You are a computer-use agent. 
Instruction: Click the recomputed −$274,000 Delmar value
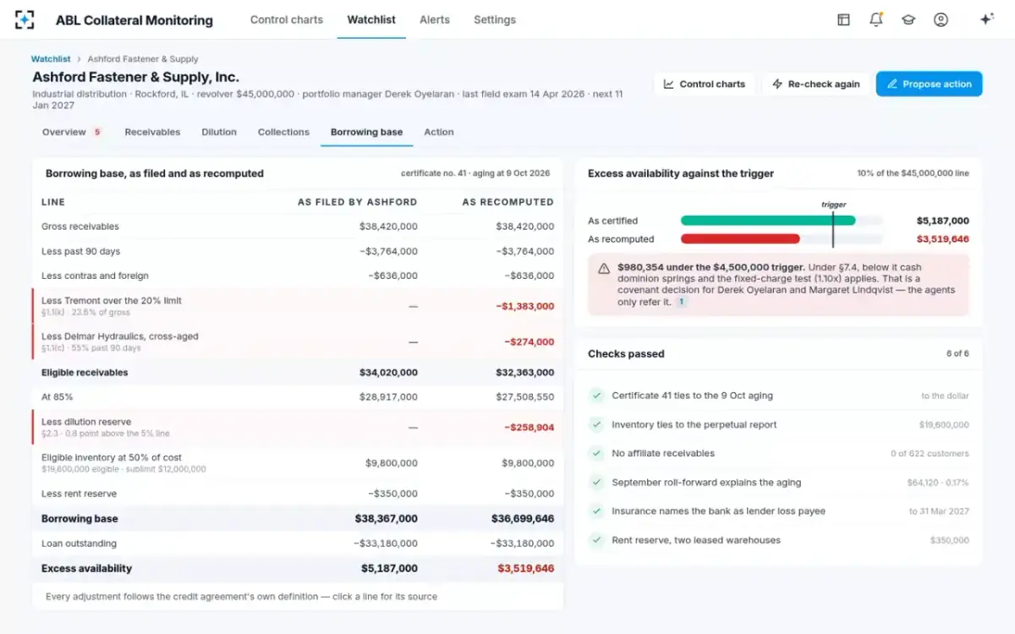(529, 342)
